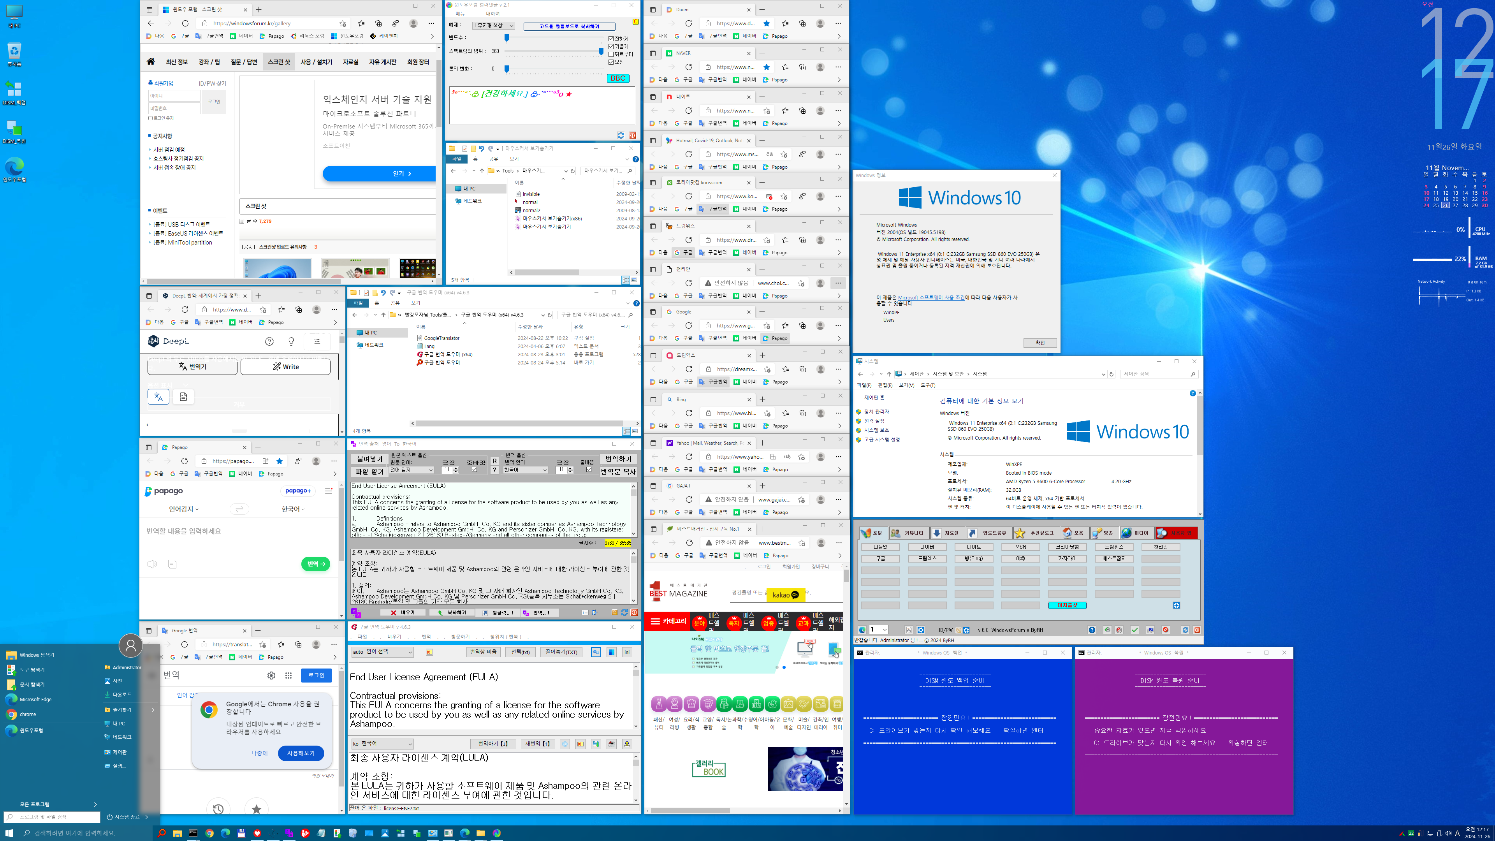
Task: Click the red prohibited icon in launcher toolbar
Action: point(1165,630)
